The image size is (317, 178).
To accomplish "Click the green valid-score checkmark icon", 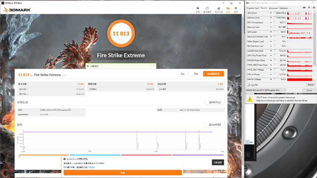I will (88, 66).
